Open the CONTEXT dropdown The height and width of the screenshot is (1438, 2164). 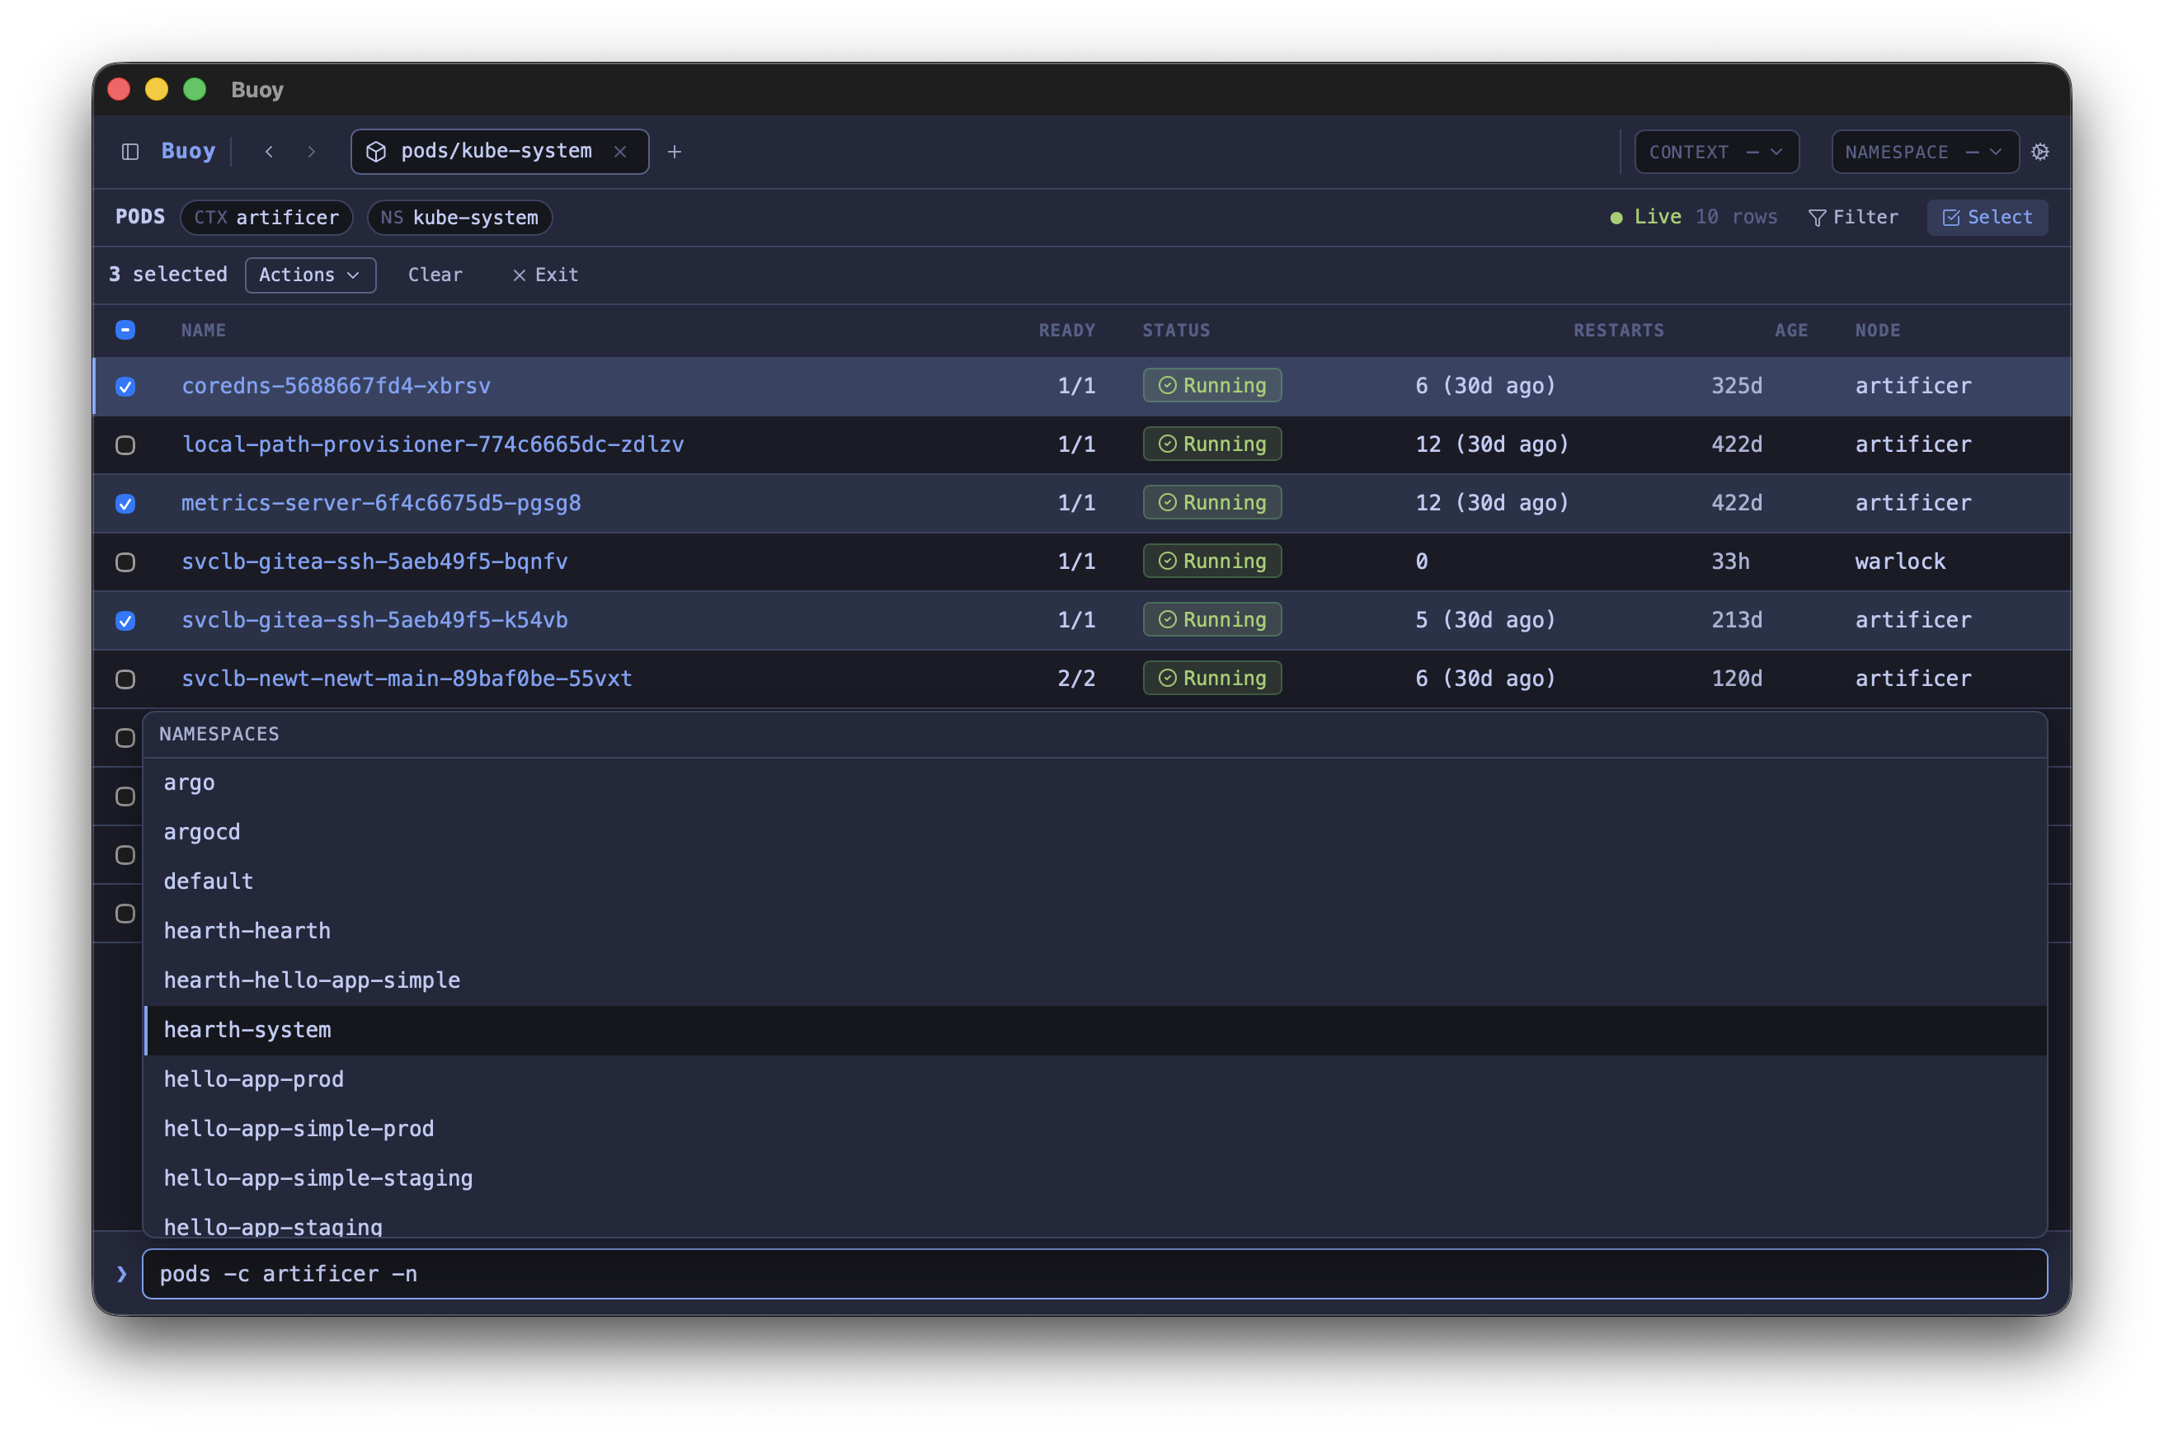coord(1715,152)
